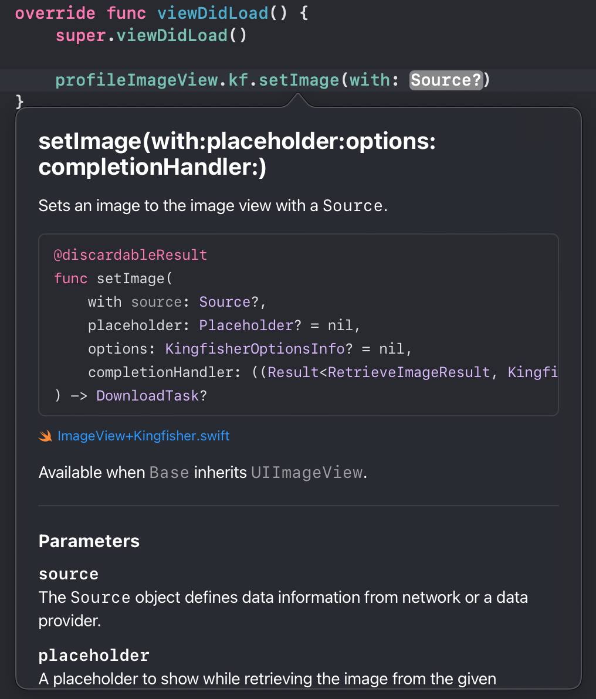This screenshot has width=596, height=699.
Task: Click the kf property in code
Action: coord(238,80)
